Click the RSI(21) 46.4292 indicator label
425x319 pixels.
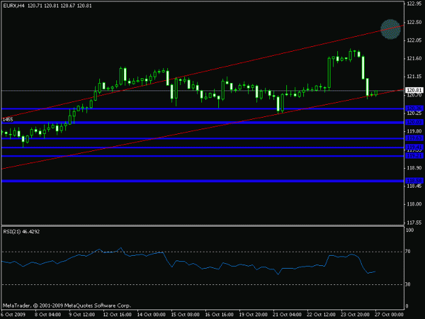coord(21,232)
